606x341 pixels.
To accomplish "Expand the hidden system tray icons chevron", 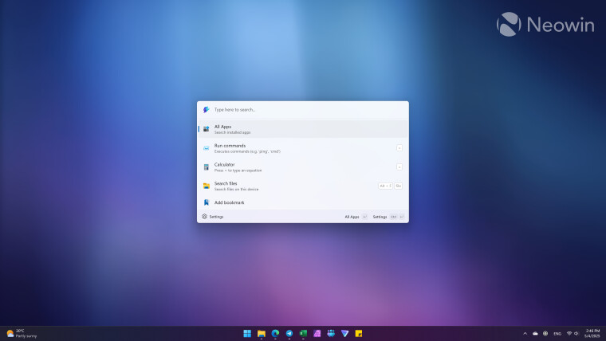I will (525, 333).
